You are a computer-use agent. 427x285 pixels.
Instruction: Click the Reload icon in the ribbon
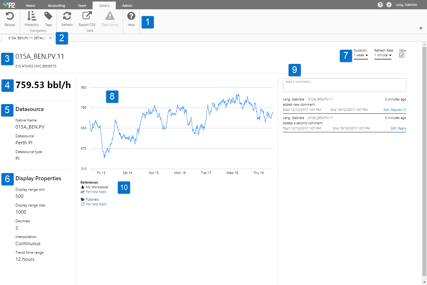click(x=10, y=16)
